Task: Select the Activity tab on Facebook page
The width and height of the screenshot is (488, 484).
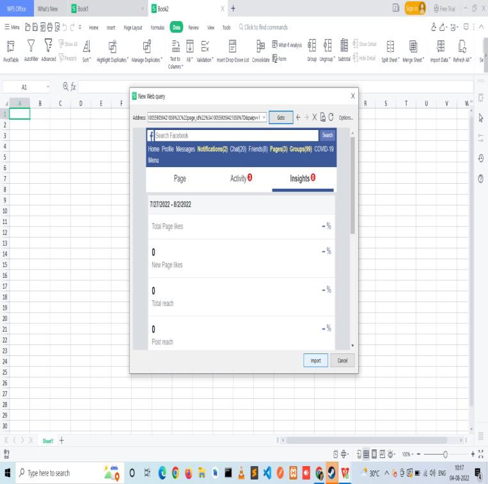Action: click(241, 179)
